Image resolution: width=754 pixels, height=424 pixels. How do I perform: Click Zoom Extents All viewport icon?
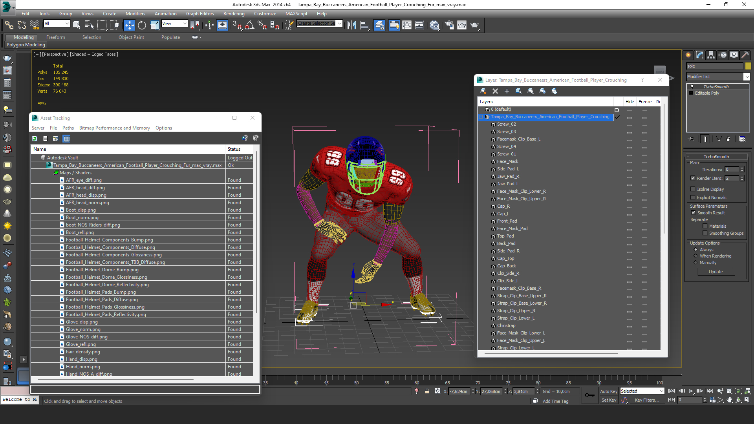(747, 391)
